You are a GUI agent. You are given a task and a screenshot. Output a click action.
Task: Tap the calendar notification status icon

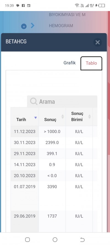click(x=29, y=6)
